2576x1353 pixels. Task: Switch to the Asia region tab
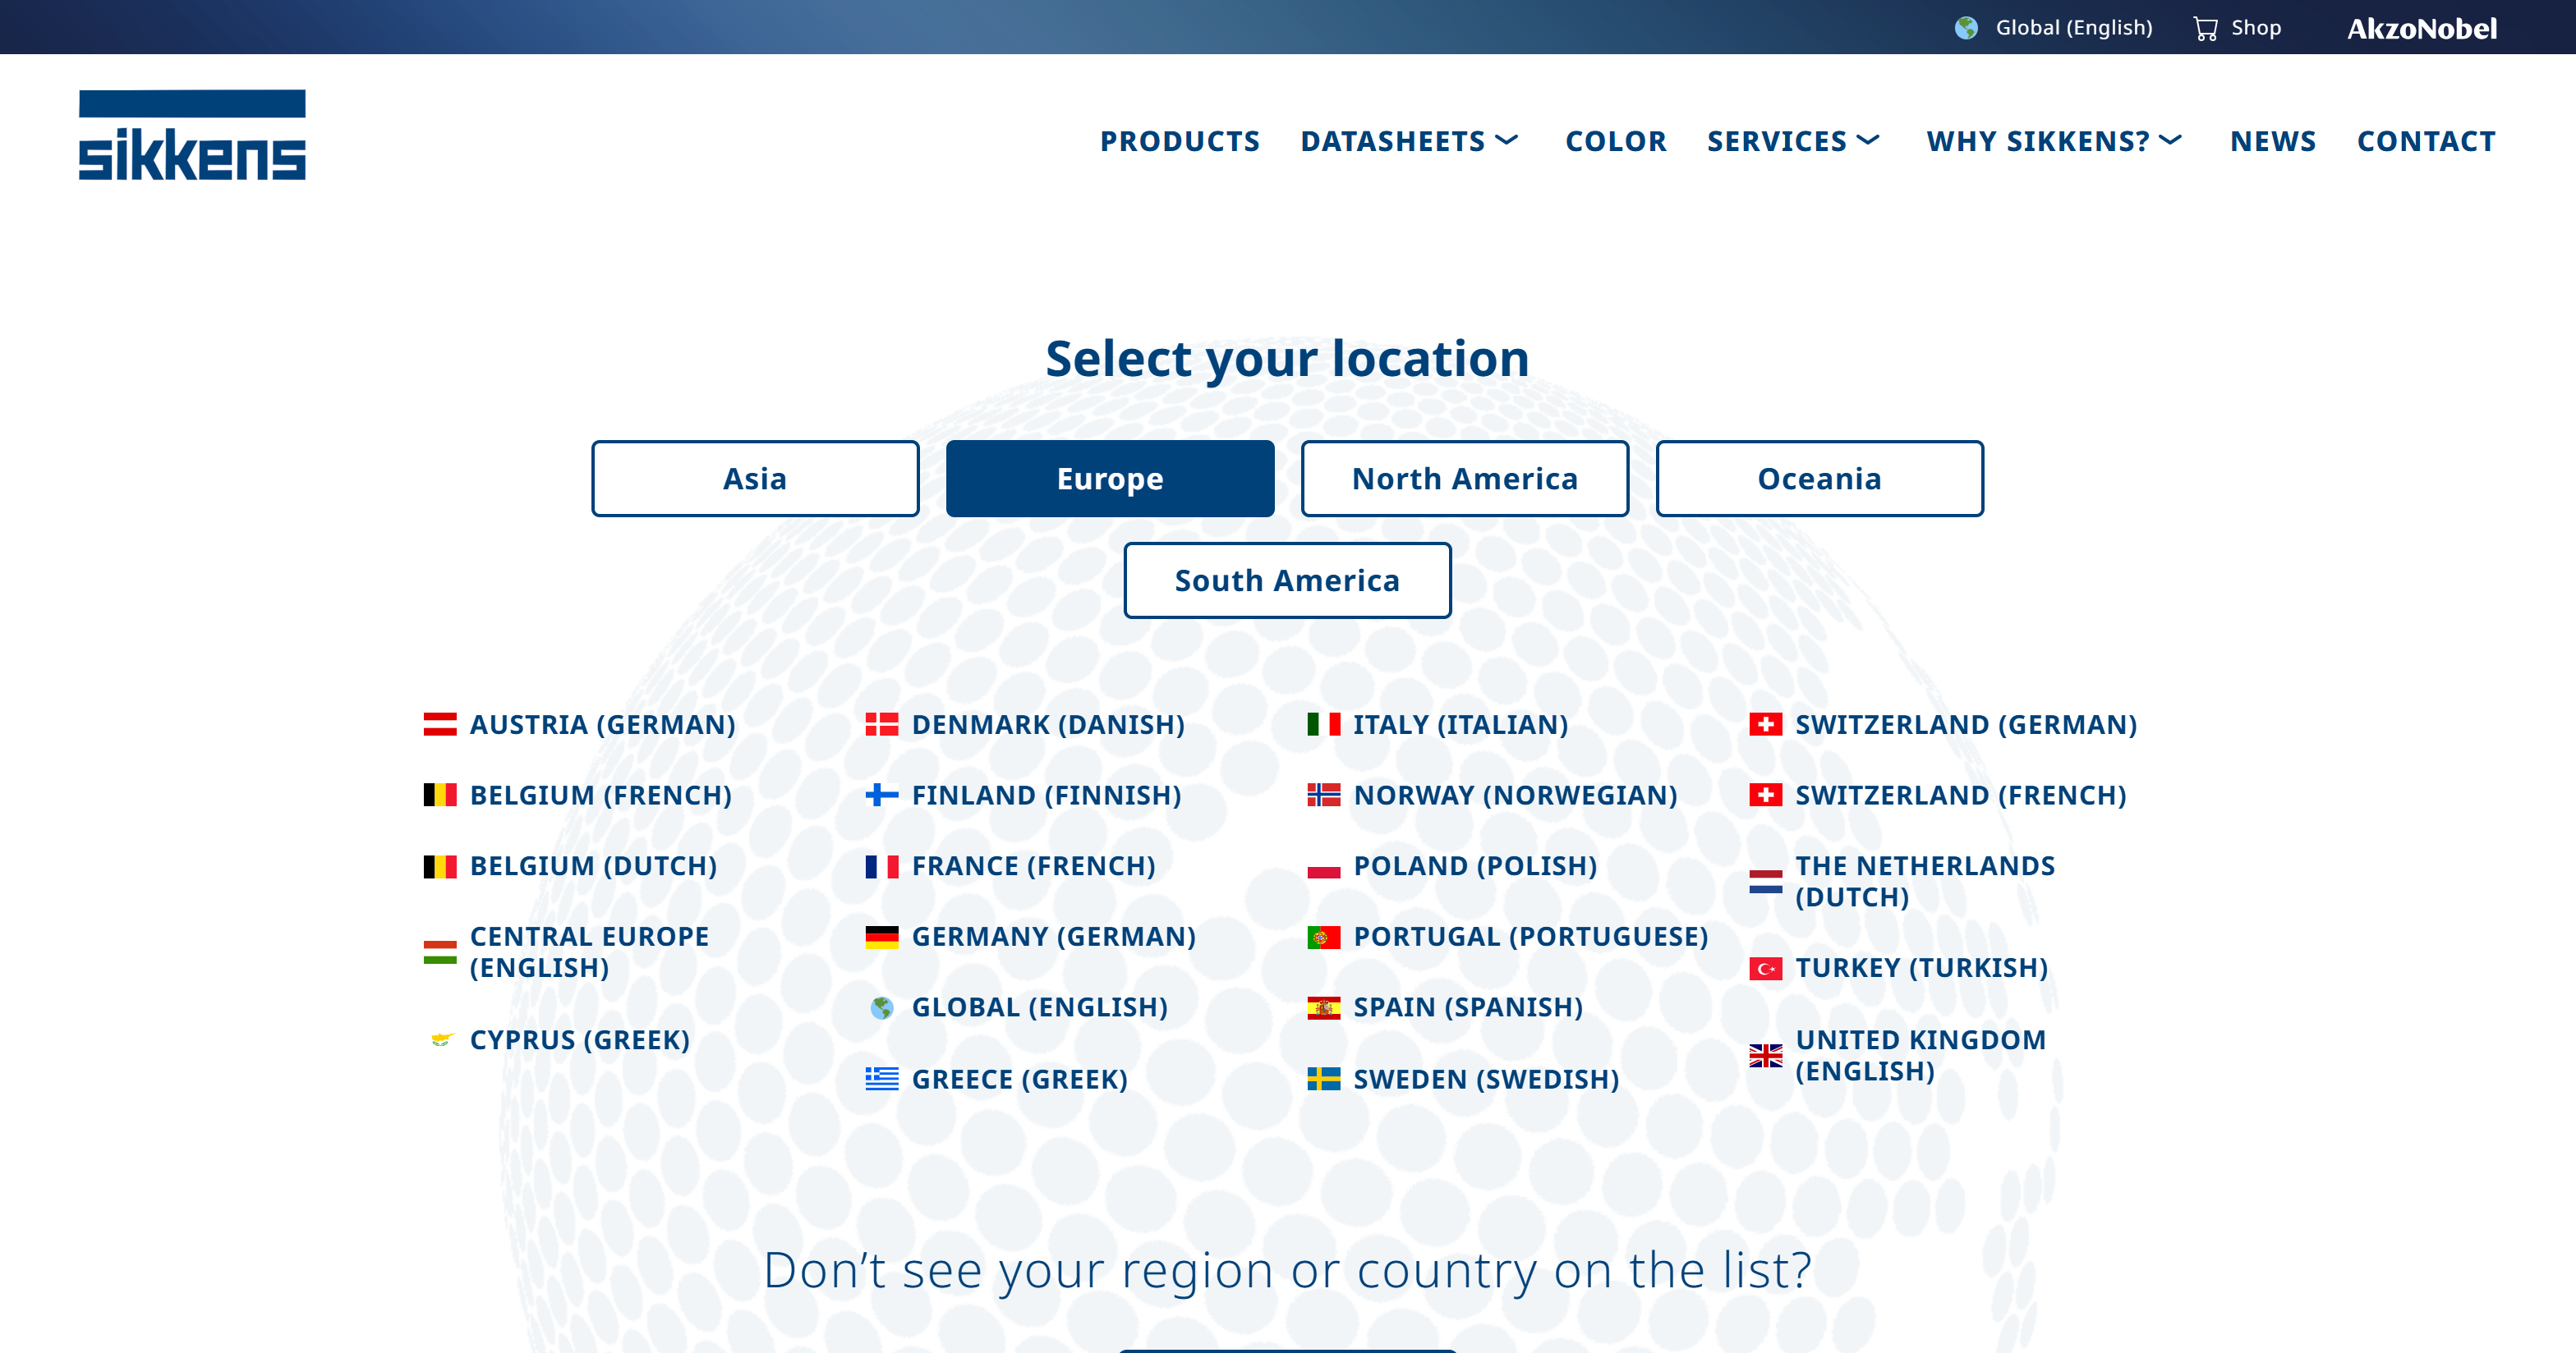coord(755,479)
